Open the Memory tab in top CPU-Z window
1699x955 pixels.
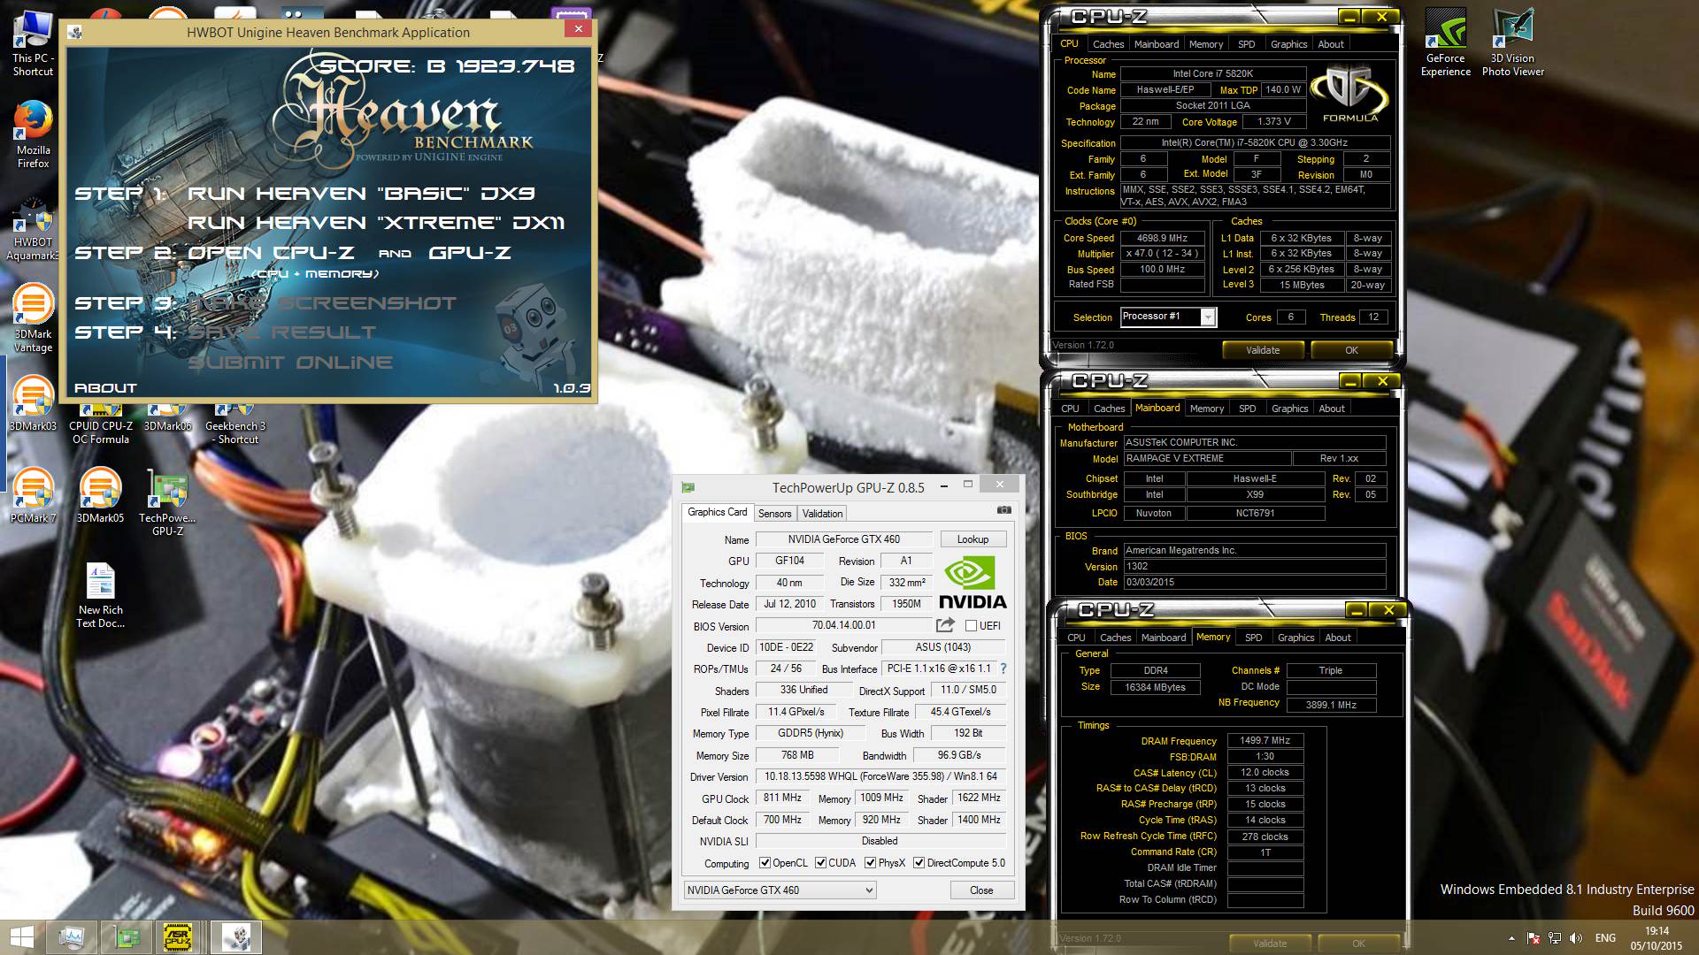pos(1206,44)
